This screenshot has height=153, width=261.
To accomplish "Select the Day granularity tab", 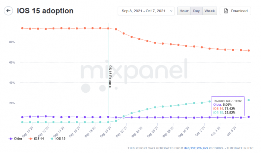I will [x=196, y=11].
